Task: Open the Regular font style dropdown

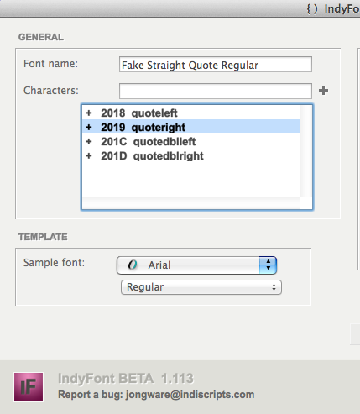Action: tap(201, 287)
